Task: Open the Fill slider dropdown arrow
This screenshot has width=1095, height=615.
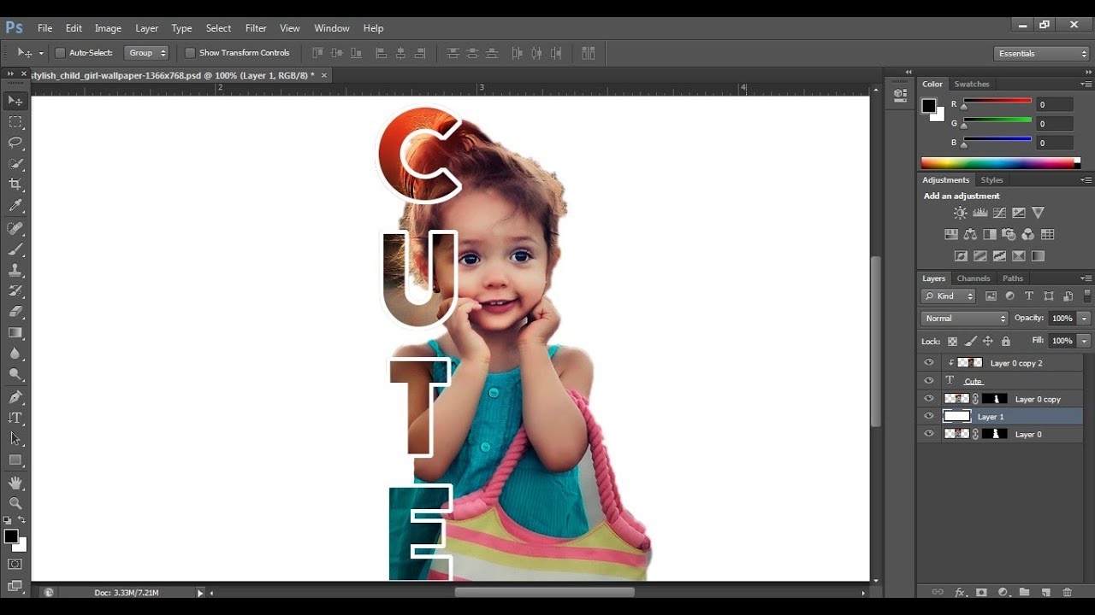Action: pyautogui.click(x=1084, y=340)
